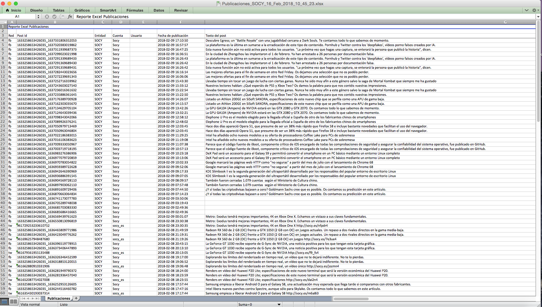This screenshot has height=307, width=542.
Task: Select cell starting 'Descubre Egress; un "Battle Royale"'
Action: click(x=370, y=40)
